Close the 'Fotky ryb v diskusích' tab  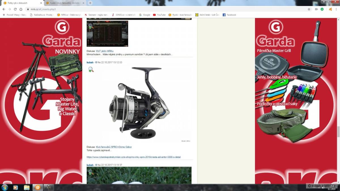pyautogui.click(x=41, y=3)
